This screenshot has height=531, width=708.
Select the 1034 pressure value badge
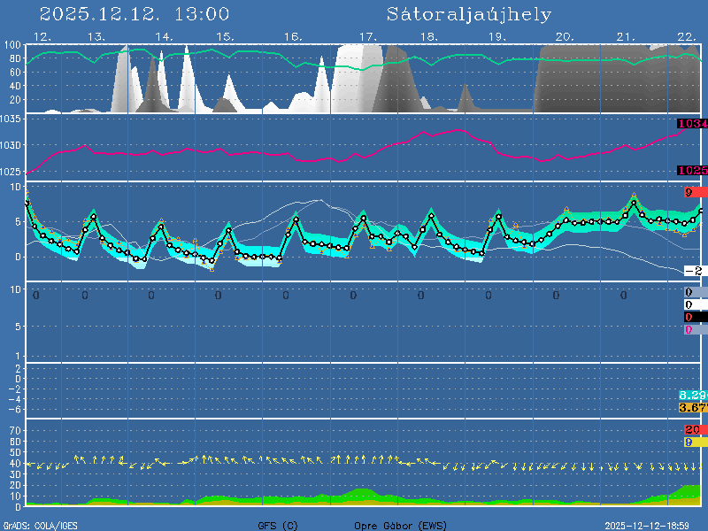pyautogui.click(x=692, y=124)
